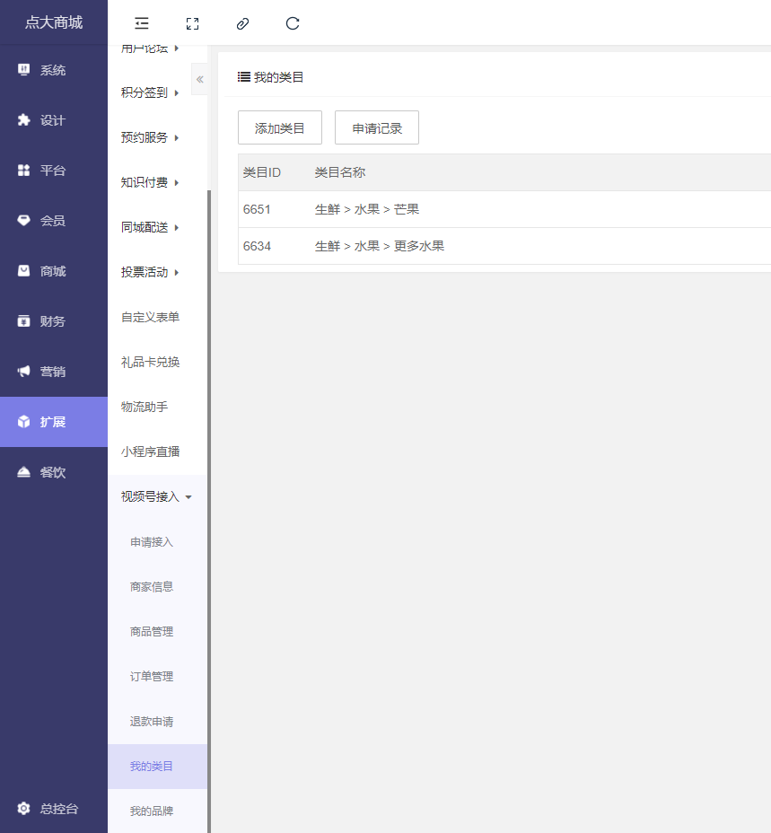Open 商品管理 submenu item
771x833 pixels.
[x=152, y=632]
